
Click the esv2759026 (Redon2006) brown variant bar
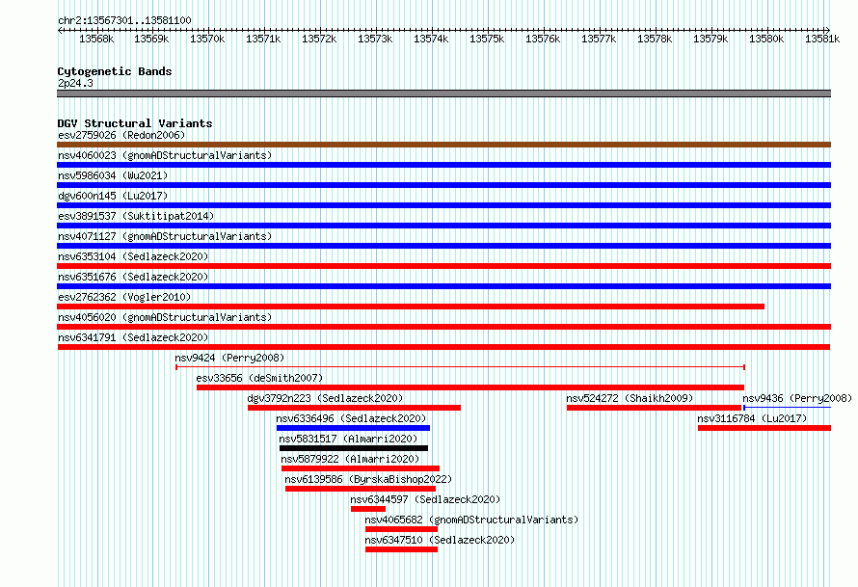tap(443, 145)
